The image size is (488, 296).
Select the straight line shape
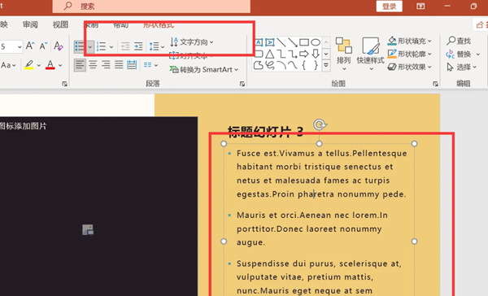281,42
